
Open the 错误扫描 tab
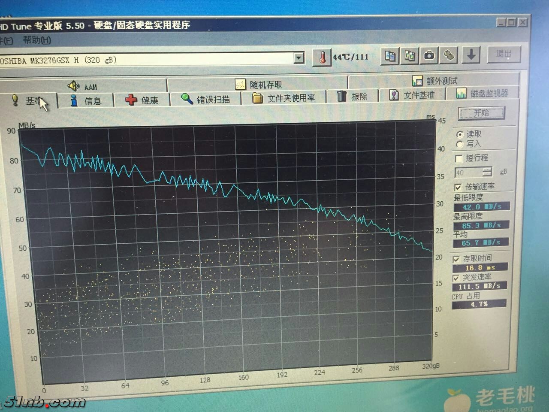click(x=205, y=99)
